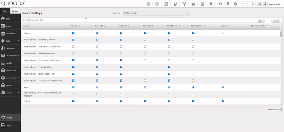Click into the Search field
Viewport: 284px width, 132px height.
[246, 4]
